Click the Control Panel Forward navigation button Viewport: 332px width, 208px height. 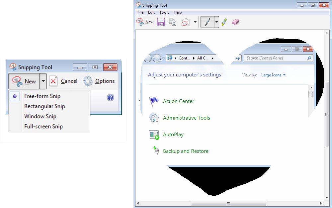(x=157, y=58)
